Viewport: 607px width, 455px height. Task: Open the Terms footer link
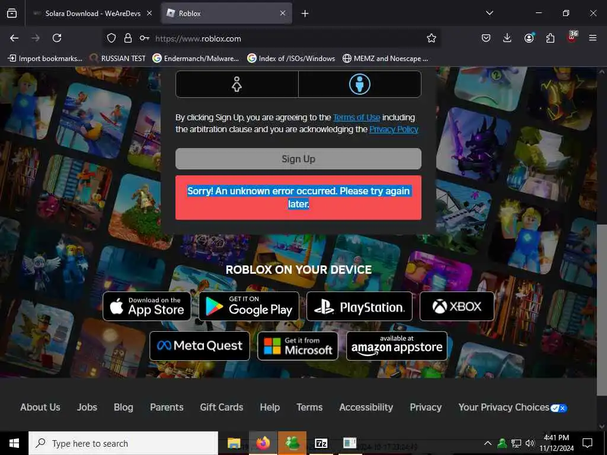pyautogui.click(x=309, y=407)
